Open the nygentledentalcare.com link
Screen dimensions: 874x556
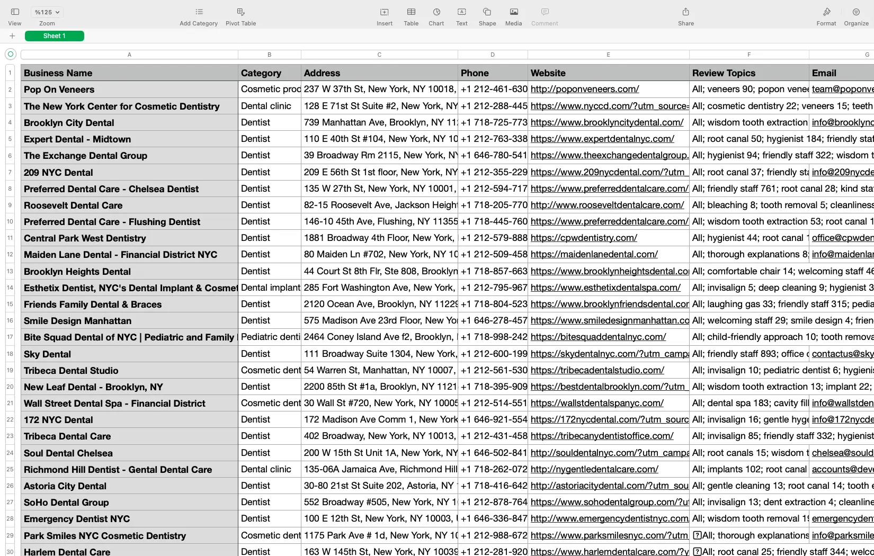tap(594, 469)
